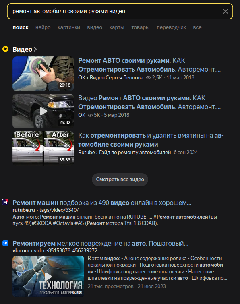Open the переводчик tab

(171, 27)
